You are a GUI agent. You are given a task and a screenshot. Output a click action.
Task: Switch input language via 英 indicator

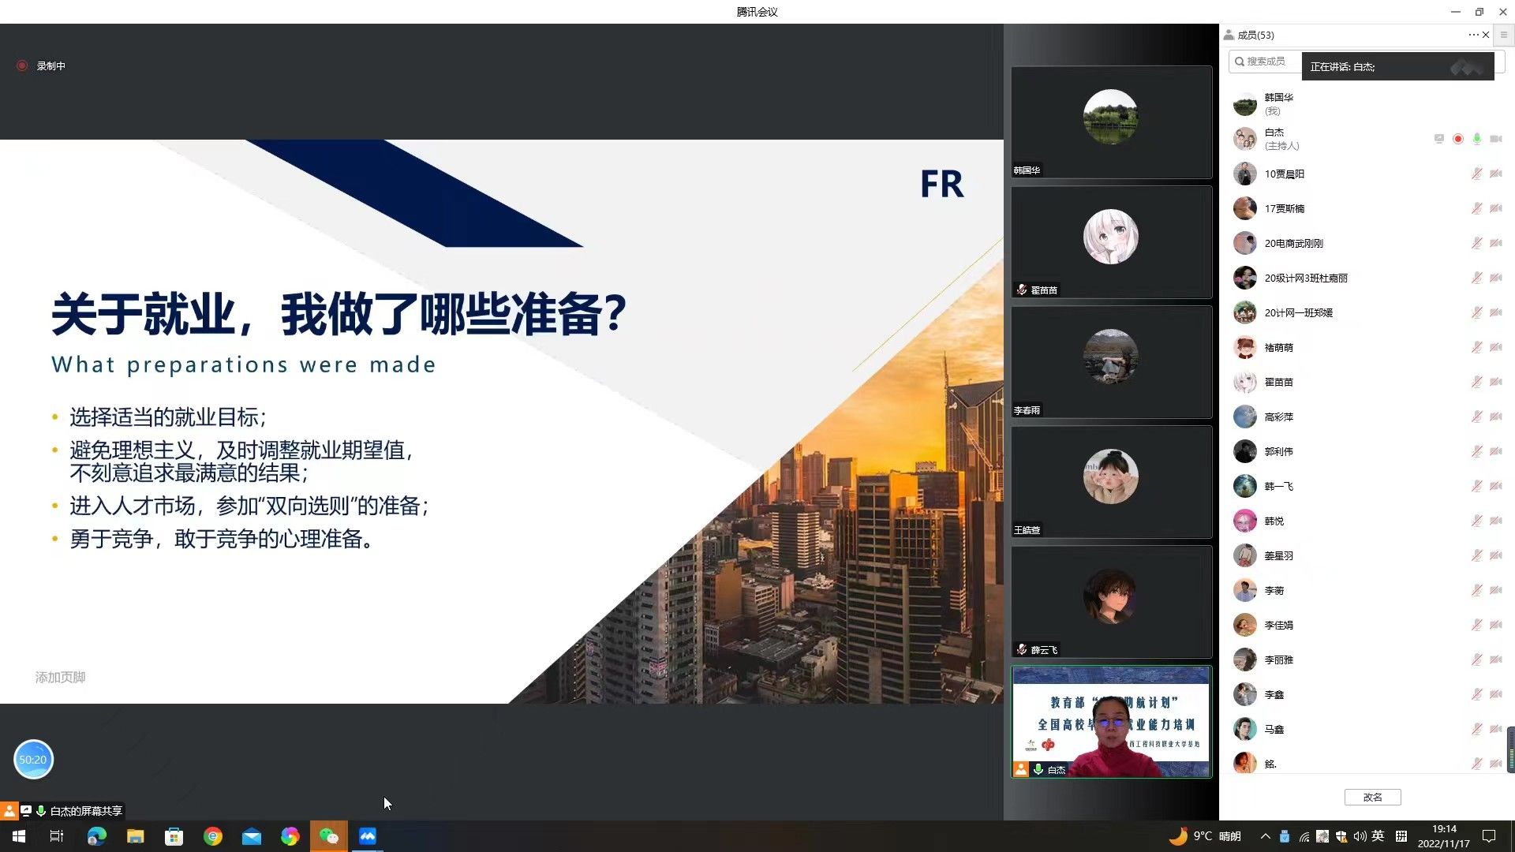1378,836
